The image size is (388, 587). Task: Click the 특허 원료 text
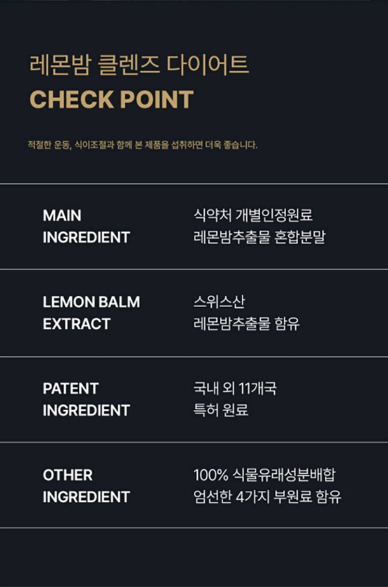click(221, 410)
